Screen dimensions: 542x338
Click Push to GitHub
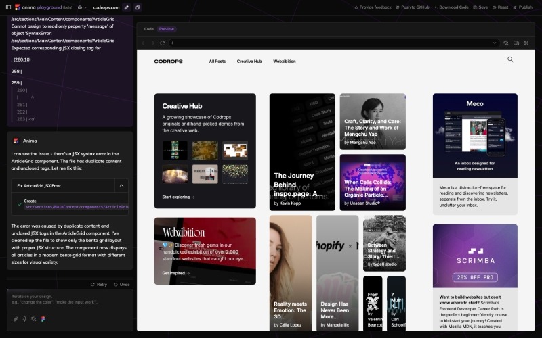(411, 7)
